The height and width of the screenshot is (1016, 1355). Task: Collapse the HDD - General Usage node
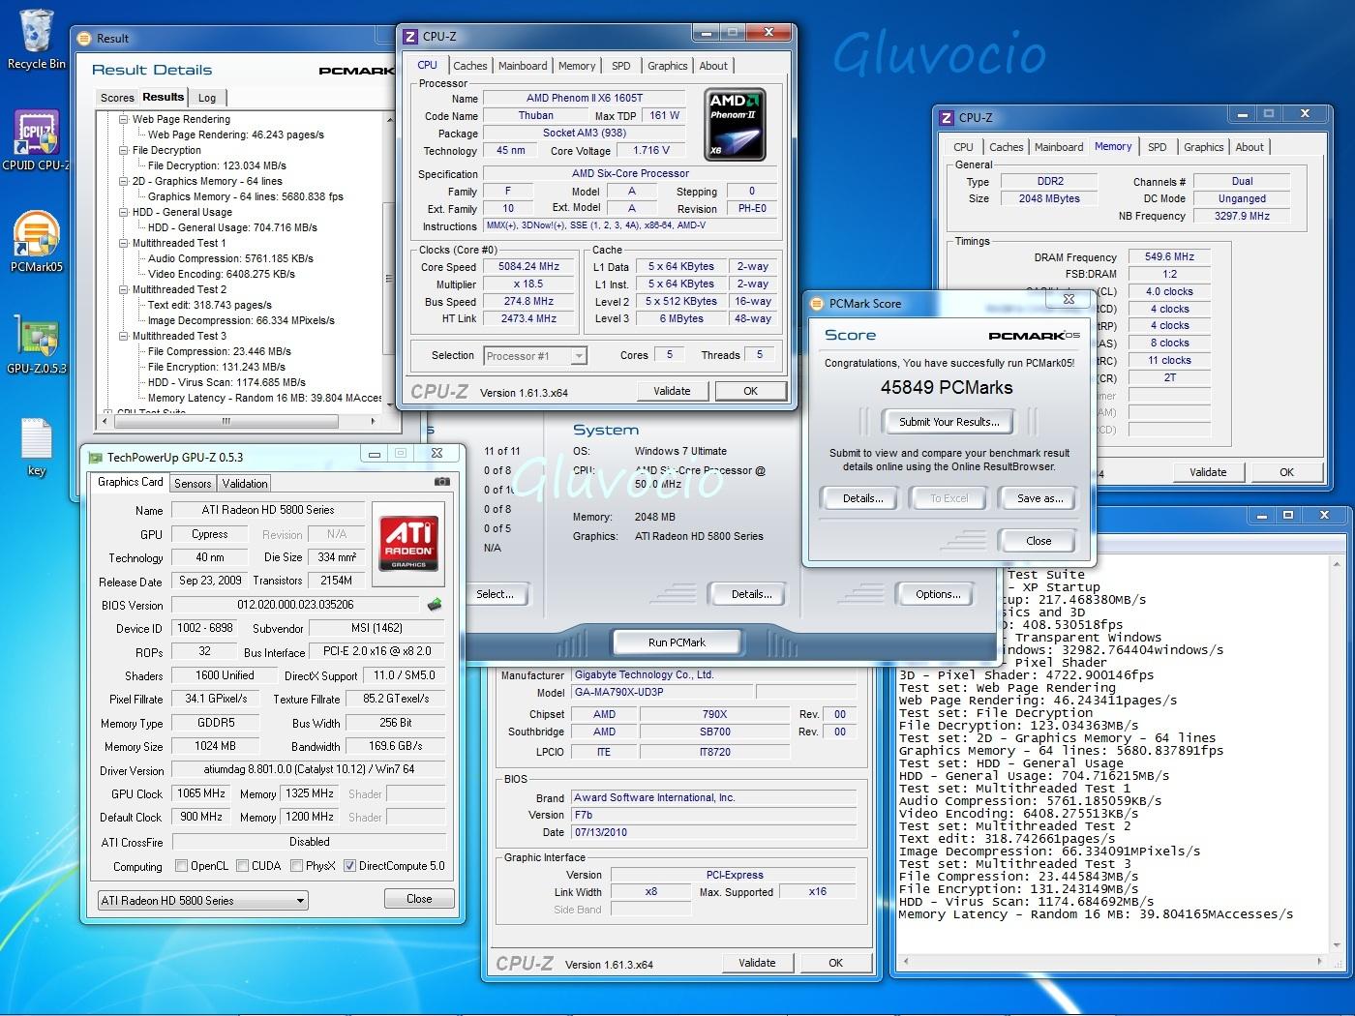[124, 213]
